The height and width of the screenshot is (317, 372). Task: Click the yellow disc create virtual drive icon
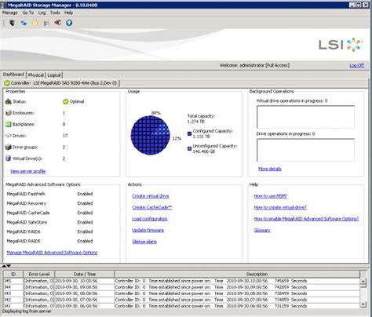35,23
